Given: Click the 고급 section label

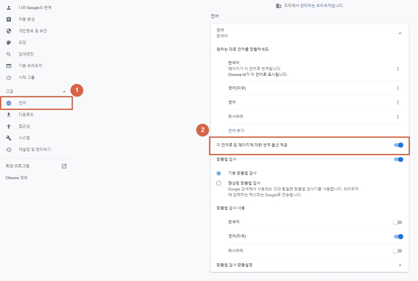Looking at the screenshot, I should pos(10,92).
